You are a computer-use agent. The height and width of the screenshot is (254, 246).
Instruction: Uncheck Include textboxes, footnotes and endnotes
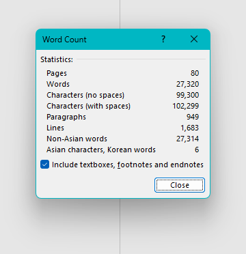coord(44,165)
